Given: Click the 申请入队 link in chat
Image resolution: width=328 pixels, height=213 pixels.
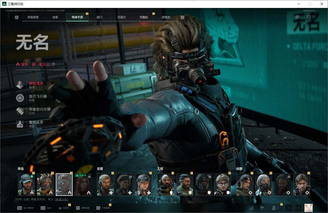Looking at the screenshot, I should (61, 199).
